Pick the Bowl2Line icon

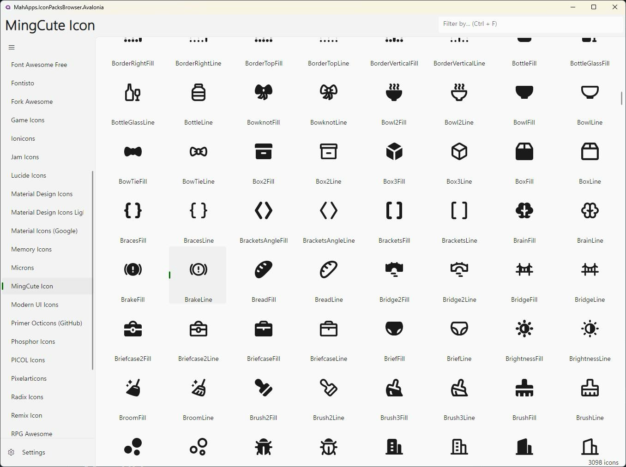tap(459, 92)
